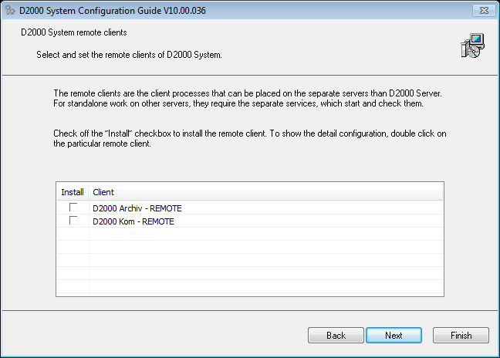The width and height of the screenshot is (500, 358).
Task: Click the Install column header
Action: point(73,191)
